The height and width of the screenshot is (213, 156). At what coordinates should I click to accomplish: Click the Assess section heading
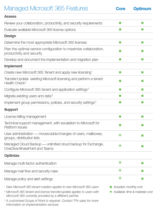coord(10,17)
